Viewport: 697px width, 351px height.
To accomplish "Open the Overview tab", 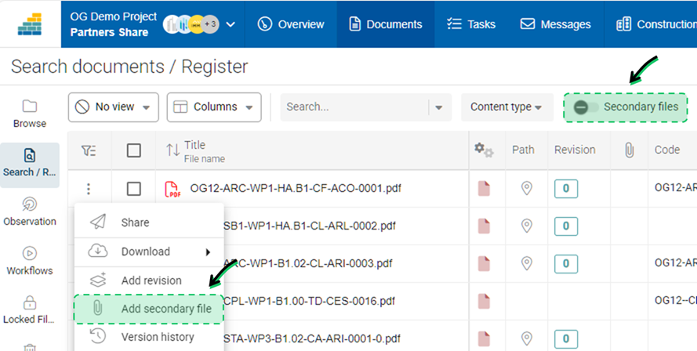I will [291, 24].
